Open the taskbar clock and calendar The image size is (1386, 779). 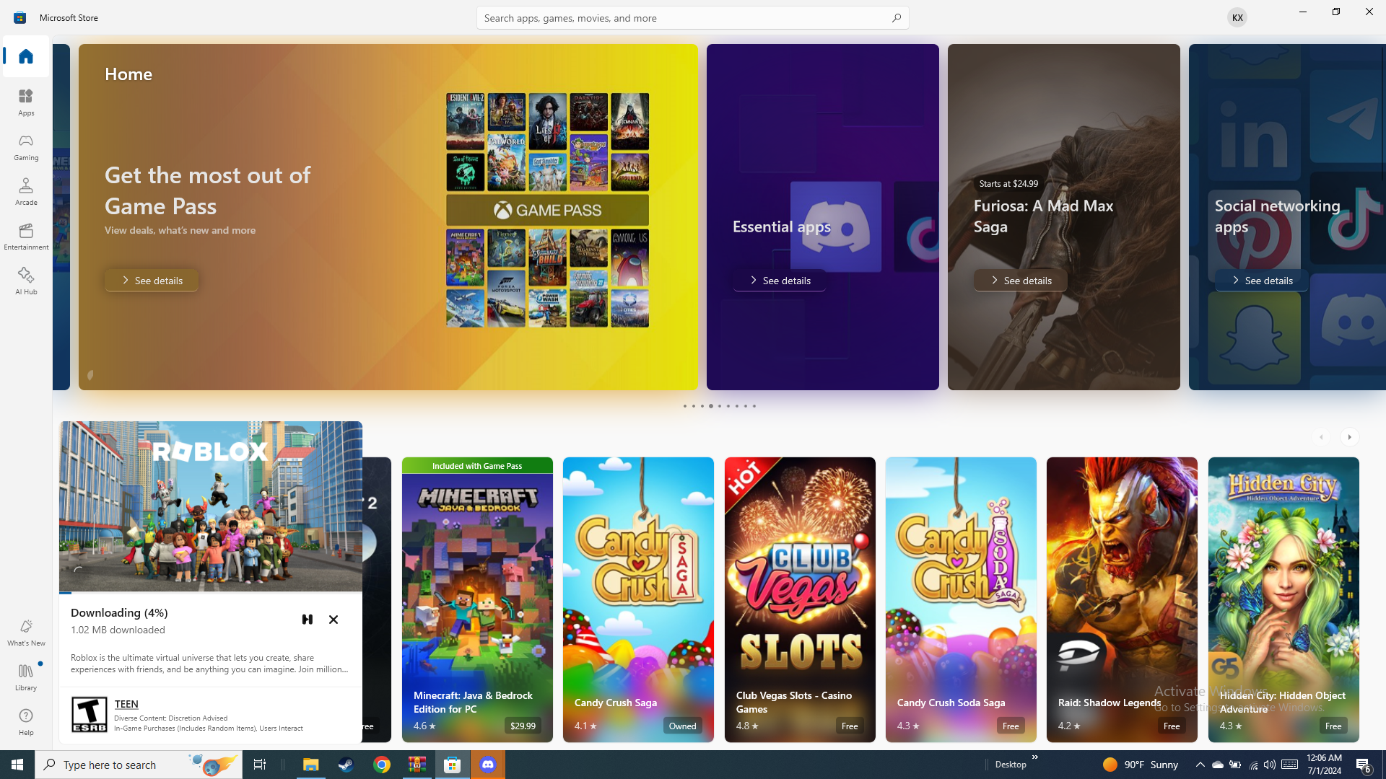(1324, 765)
